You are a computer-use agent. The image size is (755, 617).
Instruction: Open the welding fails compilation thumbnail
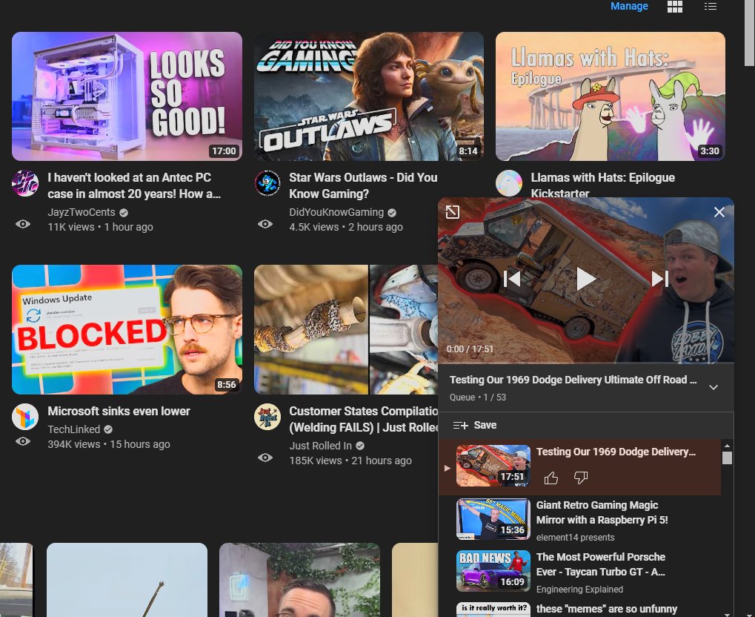tap(346, 329)
